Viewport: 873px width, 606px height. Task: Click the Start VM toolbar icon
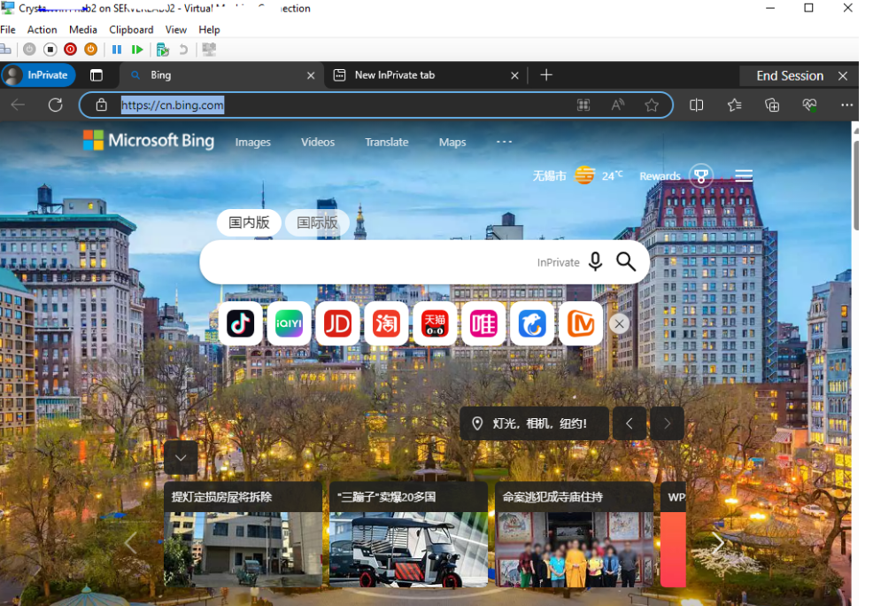(x=29, y=50)
